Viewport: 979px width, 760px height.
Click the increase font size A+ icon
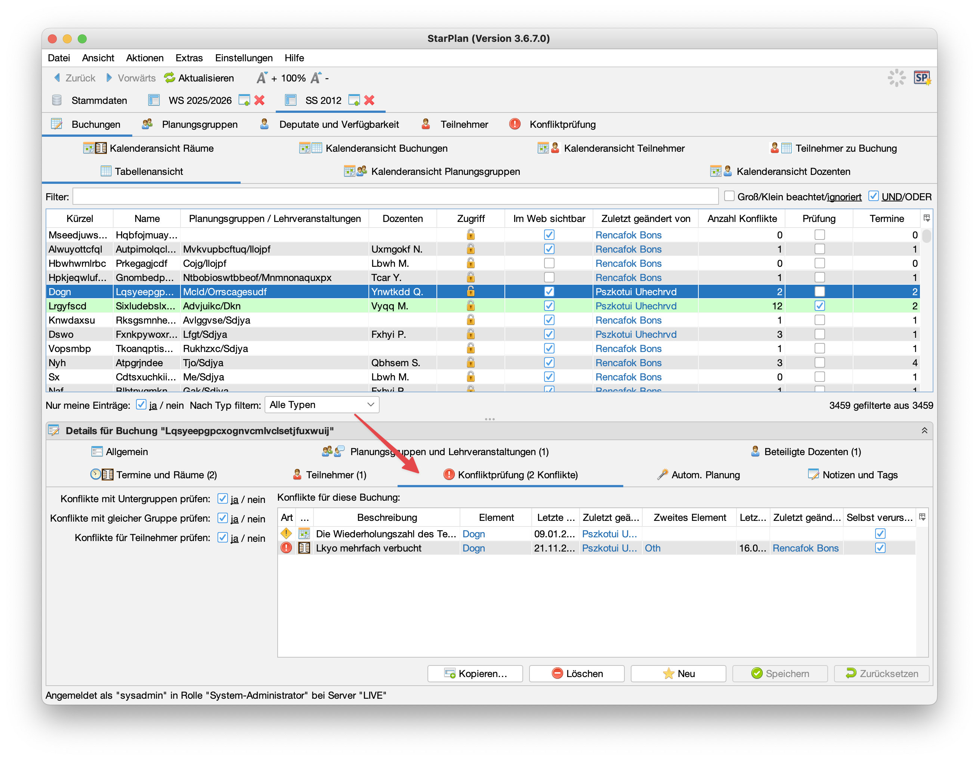(262, 78)
